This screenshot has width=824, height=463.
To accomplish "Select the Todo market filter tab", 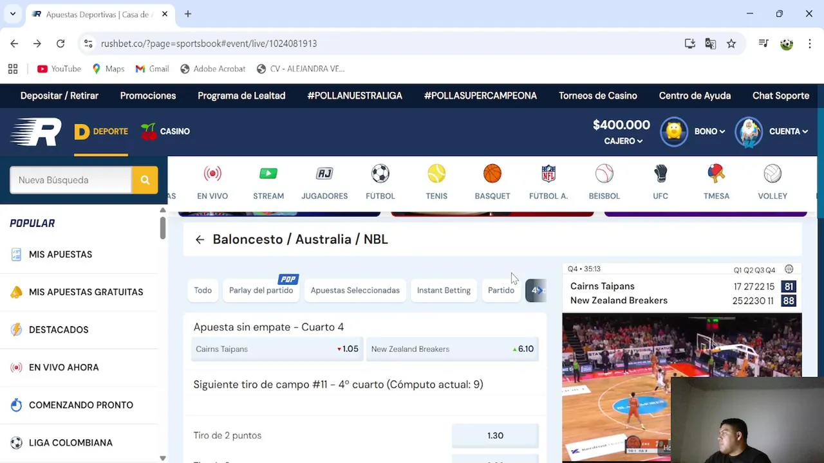I will click(203, 291).
